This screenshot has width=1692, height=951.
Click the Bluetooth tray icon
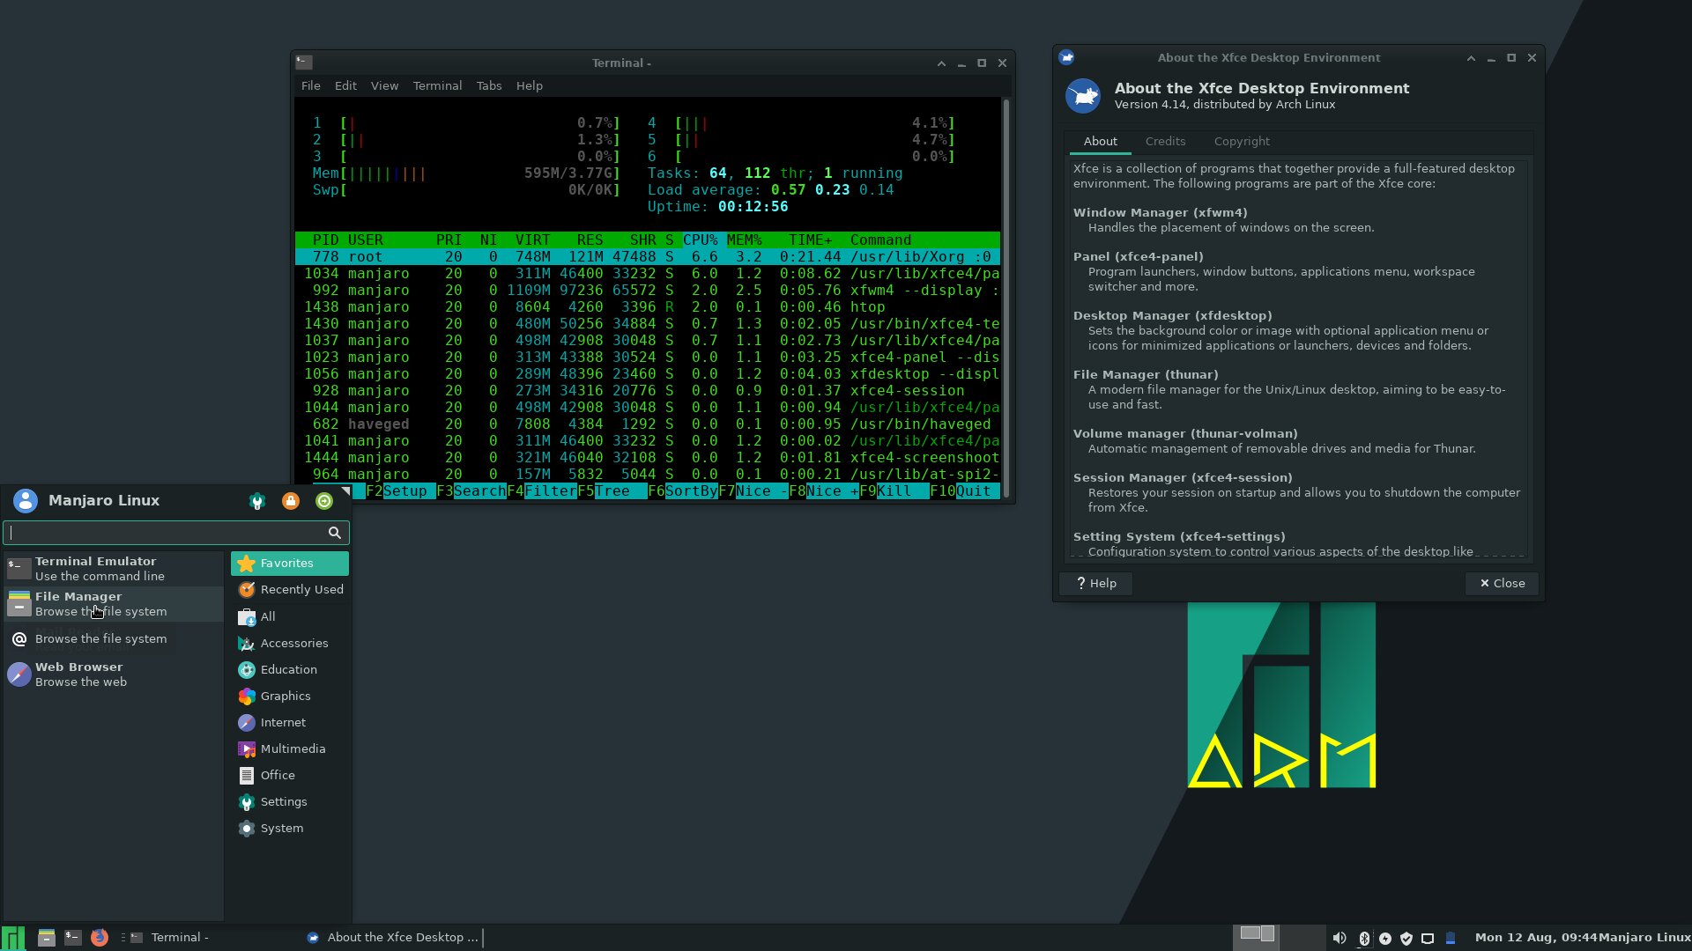(1364, 939)
